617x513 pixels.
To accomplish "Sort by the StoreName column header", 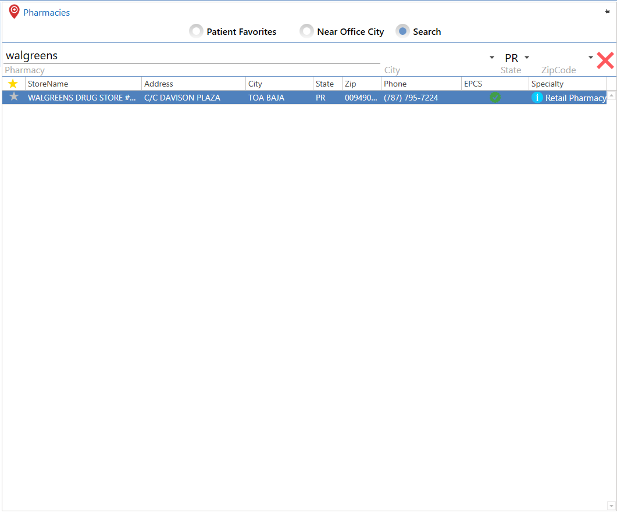I will 83,84.
